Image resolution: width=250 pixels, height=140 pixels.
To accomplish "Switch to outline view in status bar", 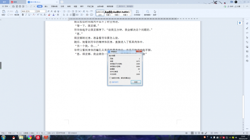I will (x=196, y=133).
